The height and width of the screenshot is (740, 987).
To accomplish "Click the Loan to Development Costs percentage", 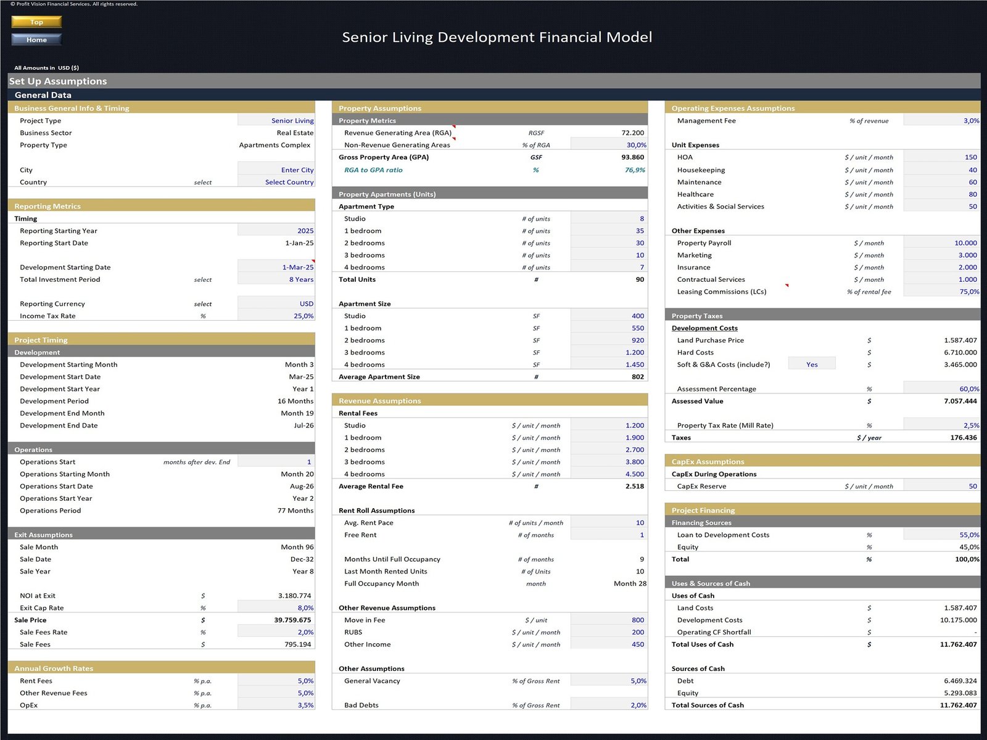I will click(x=941, y=535).
